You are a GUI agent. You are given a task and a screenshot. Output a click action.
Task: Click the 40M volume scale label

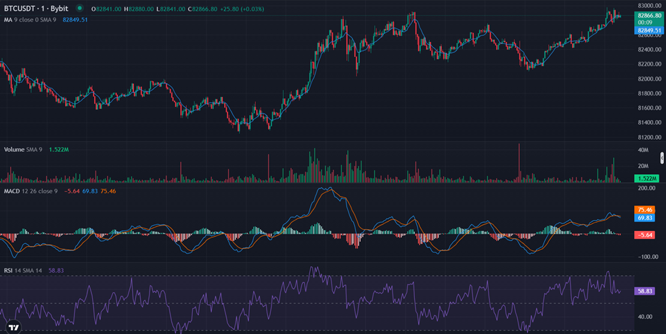tap(643, 150)
